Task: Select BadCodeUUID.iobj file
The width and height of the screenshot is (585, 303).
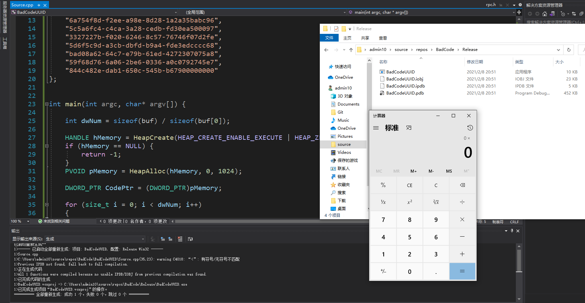Action: pos(405,79)
